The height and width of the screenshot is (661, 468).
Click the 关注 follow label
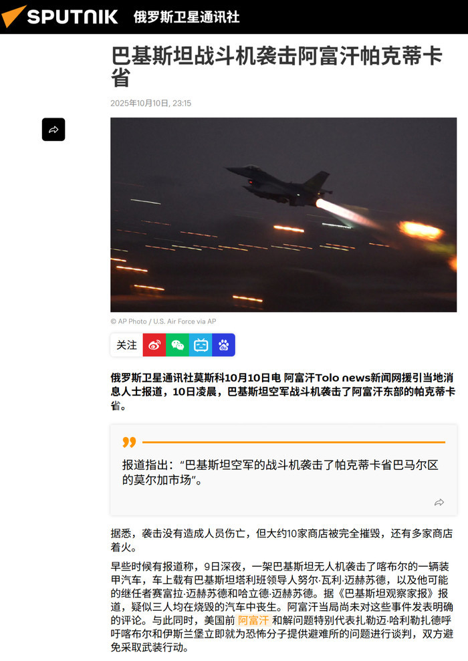click(126, 345)
